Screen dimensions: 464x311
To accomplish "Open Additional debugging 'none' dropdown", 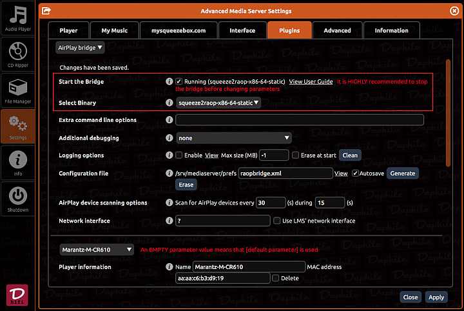I will tap(234, 138).
